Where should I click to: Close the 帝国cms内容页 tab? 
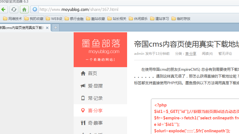(x=47, y=28)
